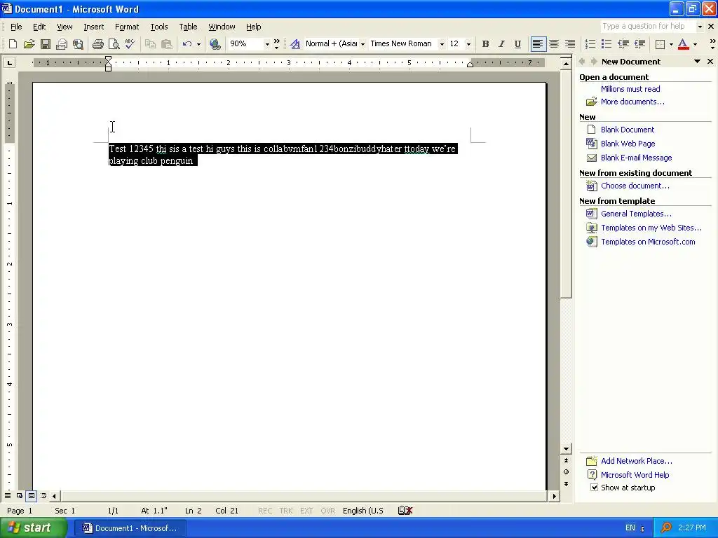Click the 'Type a question for help' box
The height and width of the screenshot is (538, 718).
coord(649,26)
